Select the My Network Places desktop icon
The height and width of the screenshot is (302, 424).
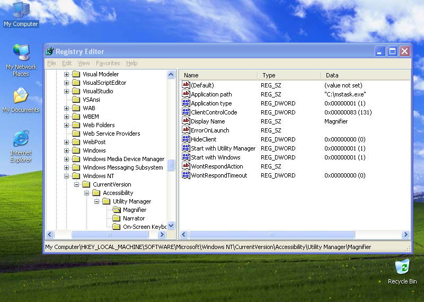(21, 60)
